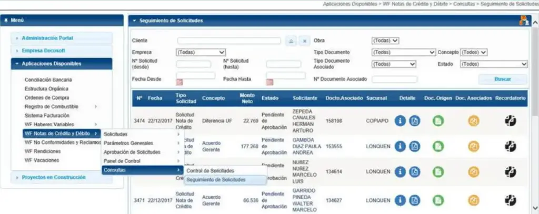Image resolution: width=539 pixels, height=214 pixels.
Task: Open detail info icon for request 3474
Action: (x=400, y=121)
